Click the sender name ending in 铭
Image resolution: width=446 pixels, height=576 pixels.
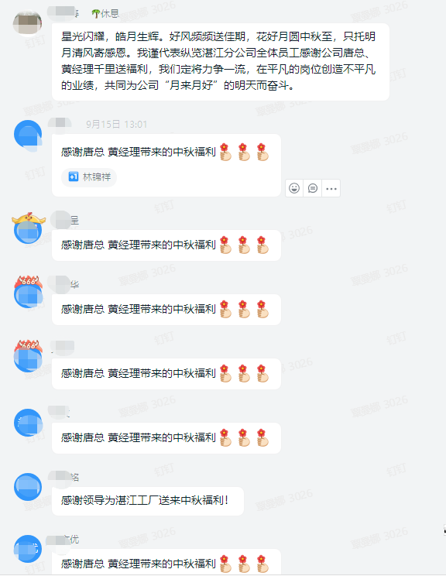pos(63,477)
